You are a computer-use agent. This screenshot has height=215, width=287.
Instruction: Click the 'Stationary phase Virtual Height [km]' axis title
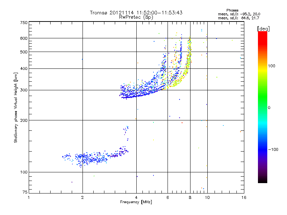16,107
